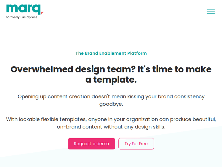Click the "Opening up content creation" sentence

[54, 96]
